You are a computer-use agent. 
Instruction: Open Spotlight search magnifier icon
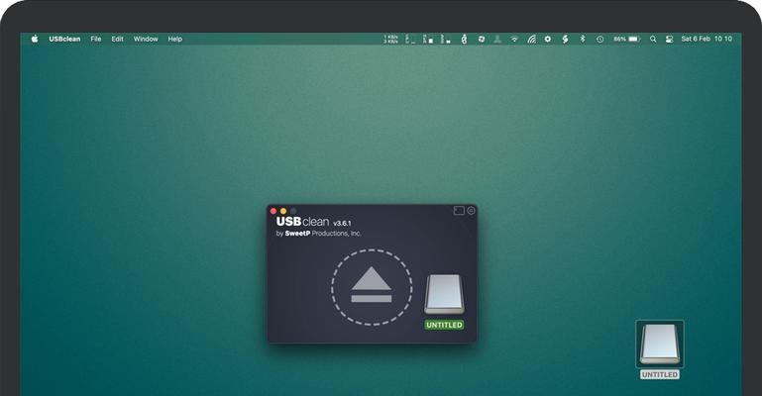653,39
